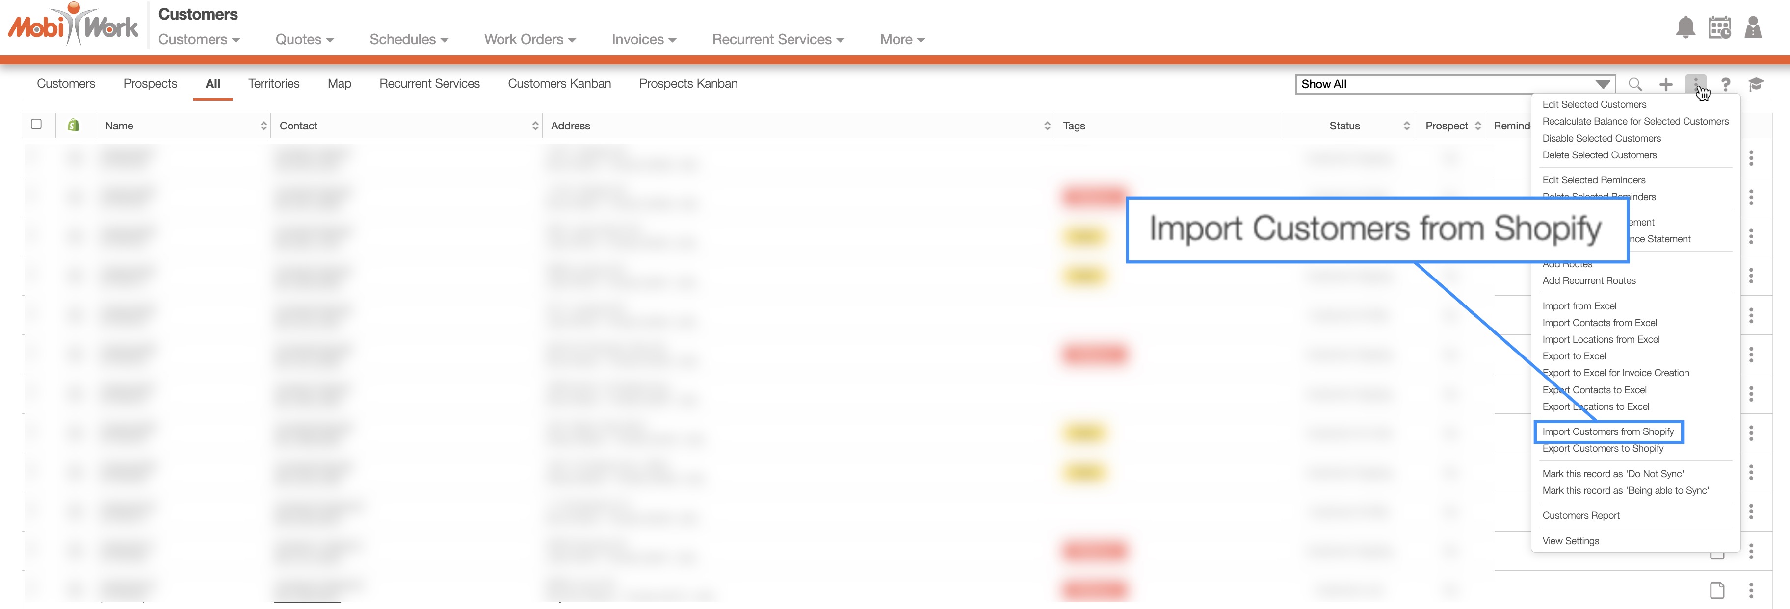Click the plus add customer icon
The image size is (1790, 609).
(1666, 85)
